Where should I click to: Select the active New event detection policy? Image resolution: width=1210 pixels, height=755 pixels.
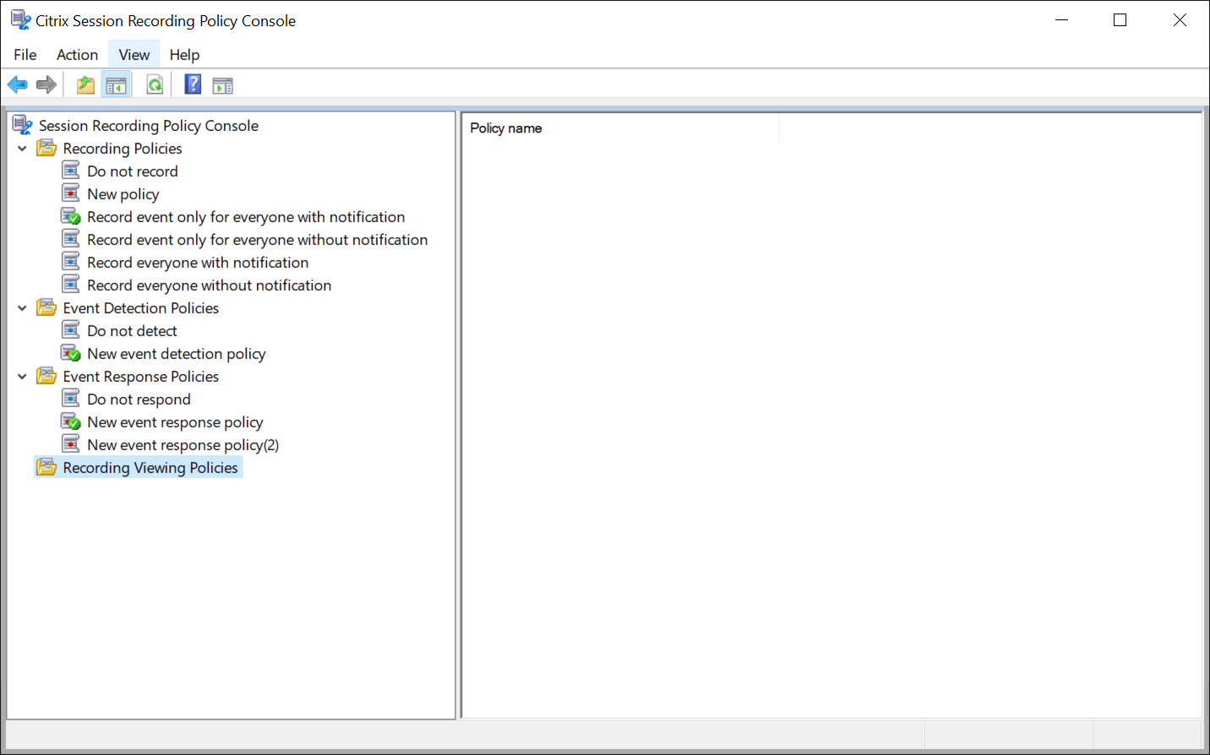tap(176, 353)
